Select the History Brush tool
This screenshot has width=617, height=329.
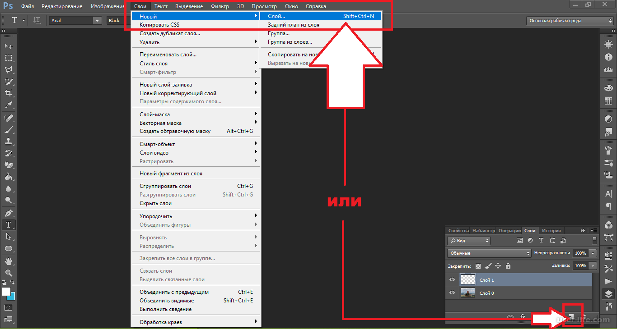9,153
